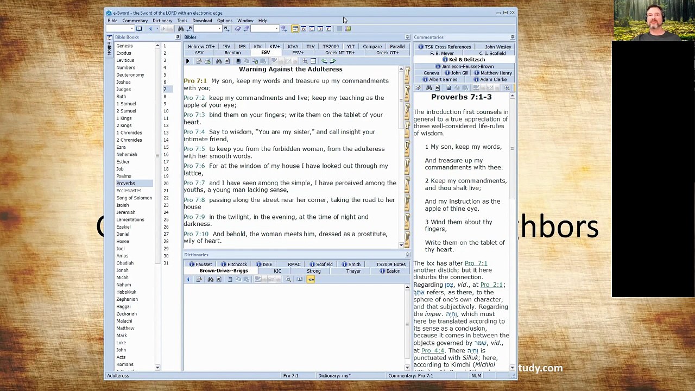The height and width of the screenshot is (391, 695).
Task: Select Matthew in Bible Books list
Action: (x=125, y=328)
